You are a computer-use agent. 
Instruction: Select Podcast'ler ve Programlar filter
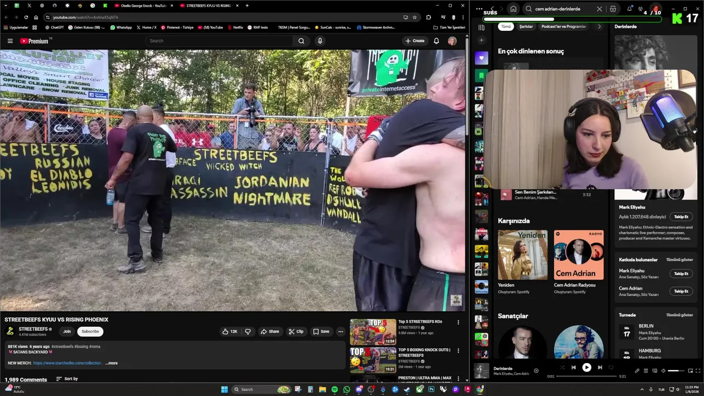[563, 26]
